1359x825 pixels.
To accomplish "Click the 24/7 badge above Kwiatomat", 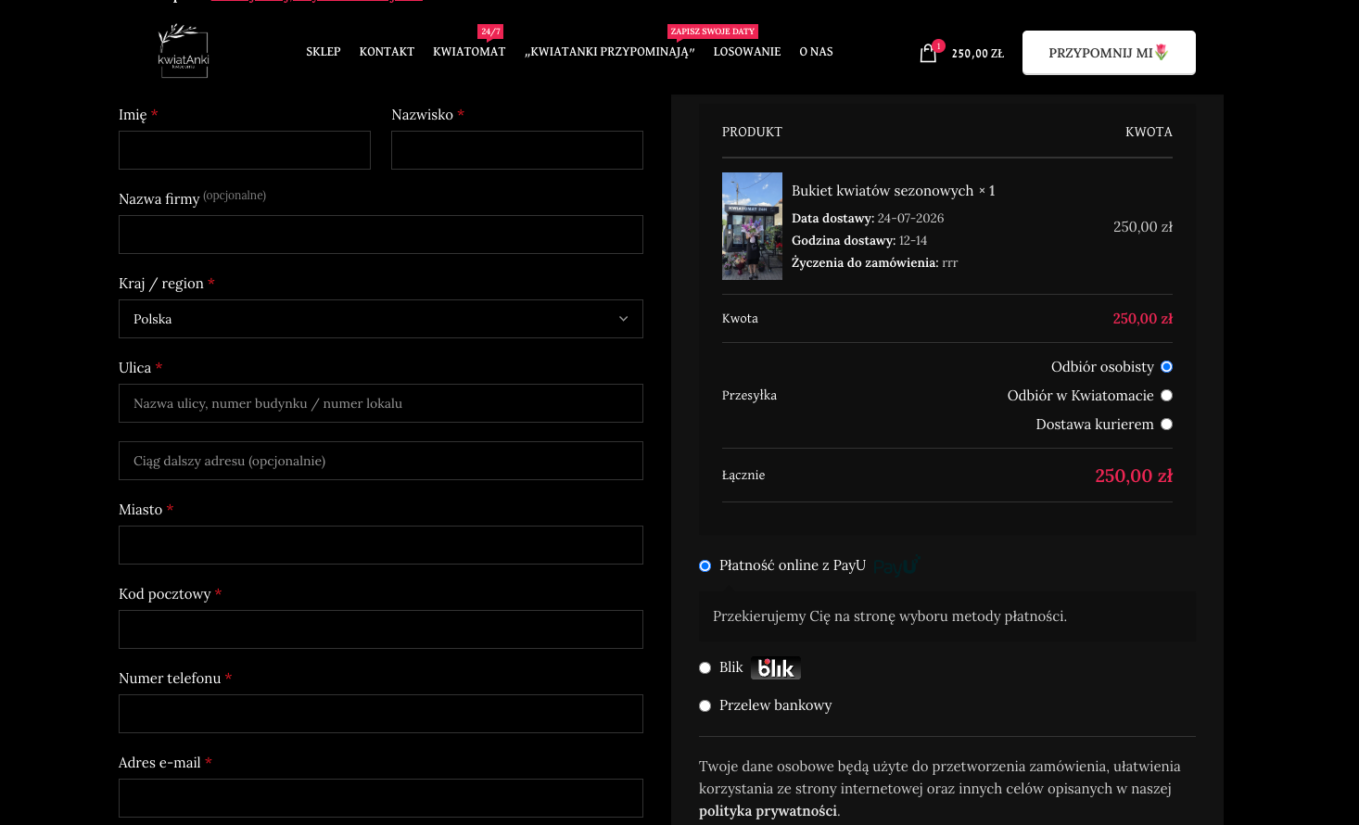I will (490, 32).
